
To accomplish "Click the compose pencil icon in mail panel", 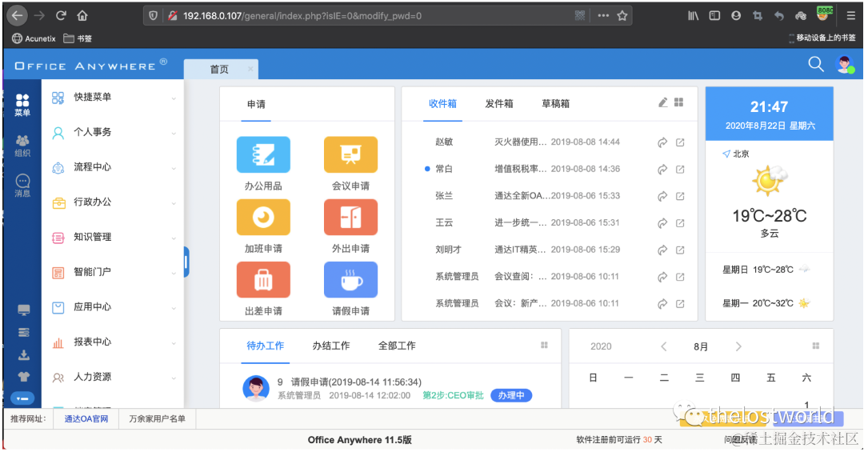I will tap(663, 102).
